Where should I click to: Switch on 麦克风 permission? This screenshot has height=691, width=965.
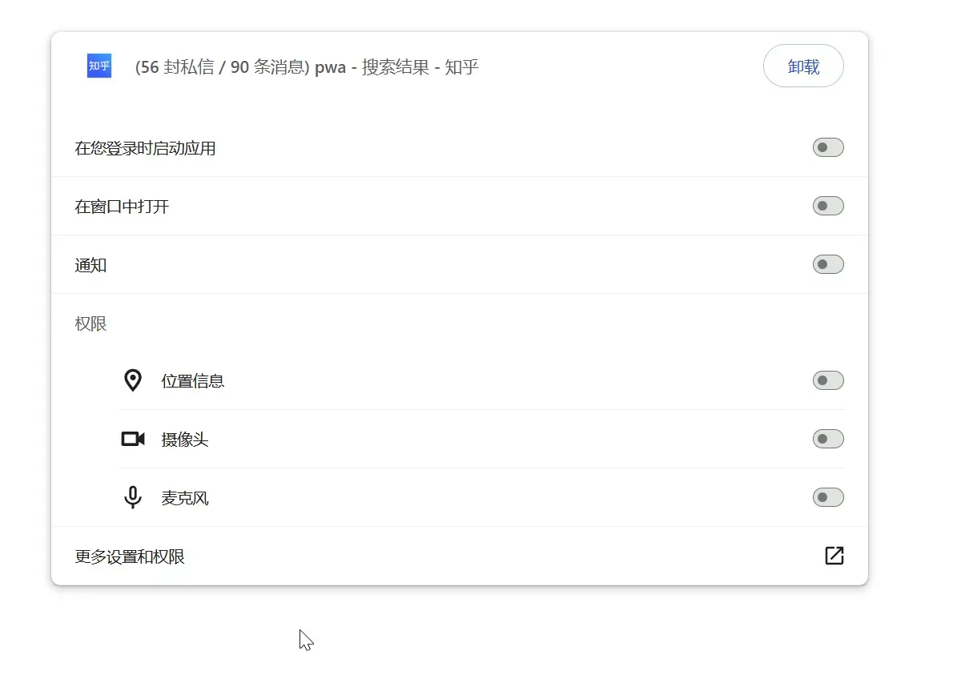click(828, 497)
